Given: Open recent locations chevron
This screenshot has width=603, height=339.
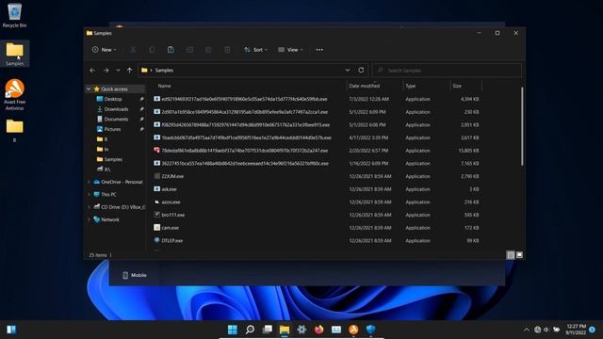Looking at the screenshot, I should (118, 71).
